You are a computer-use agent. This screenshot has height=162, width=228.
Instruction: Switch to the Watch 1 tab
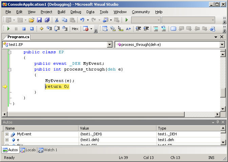[x=48, y=150]
